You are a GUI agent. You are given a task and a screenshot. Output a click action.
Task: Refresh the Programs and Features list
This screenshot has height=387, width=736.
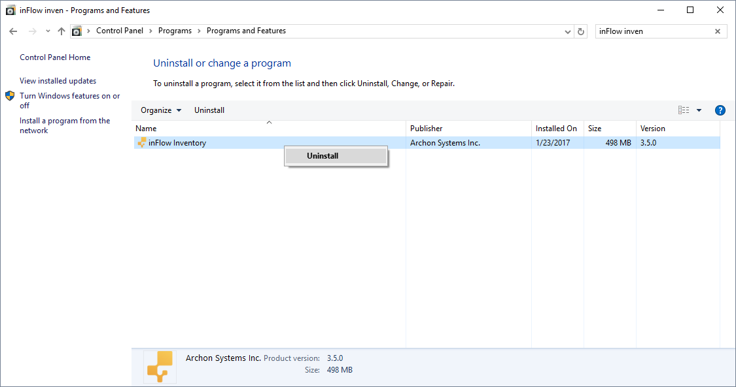click(581, 31)
